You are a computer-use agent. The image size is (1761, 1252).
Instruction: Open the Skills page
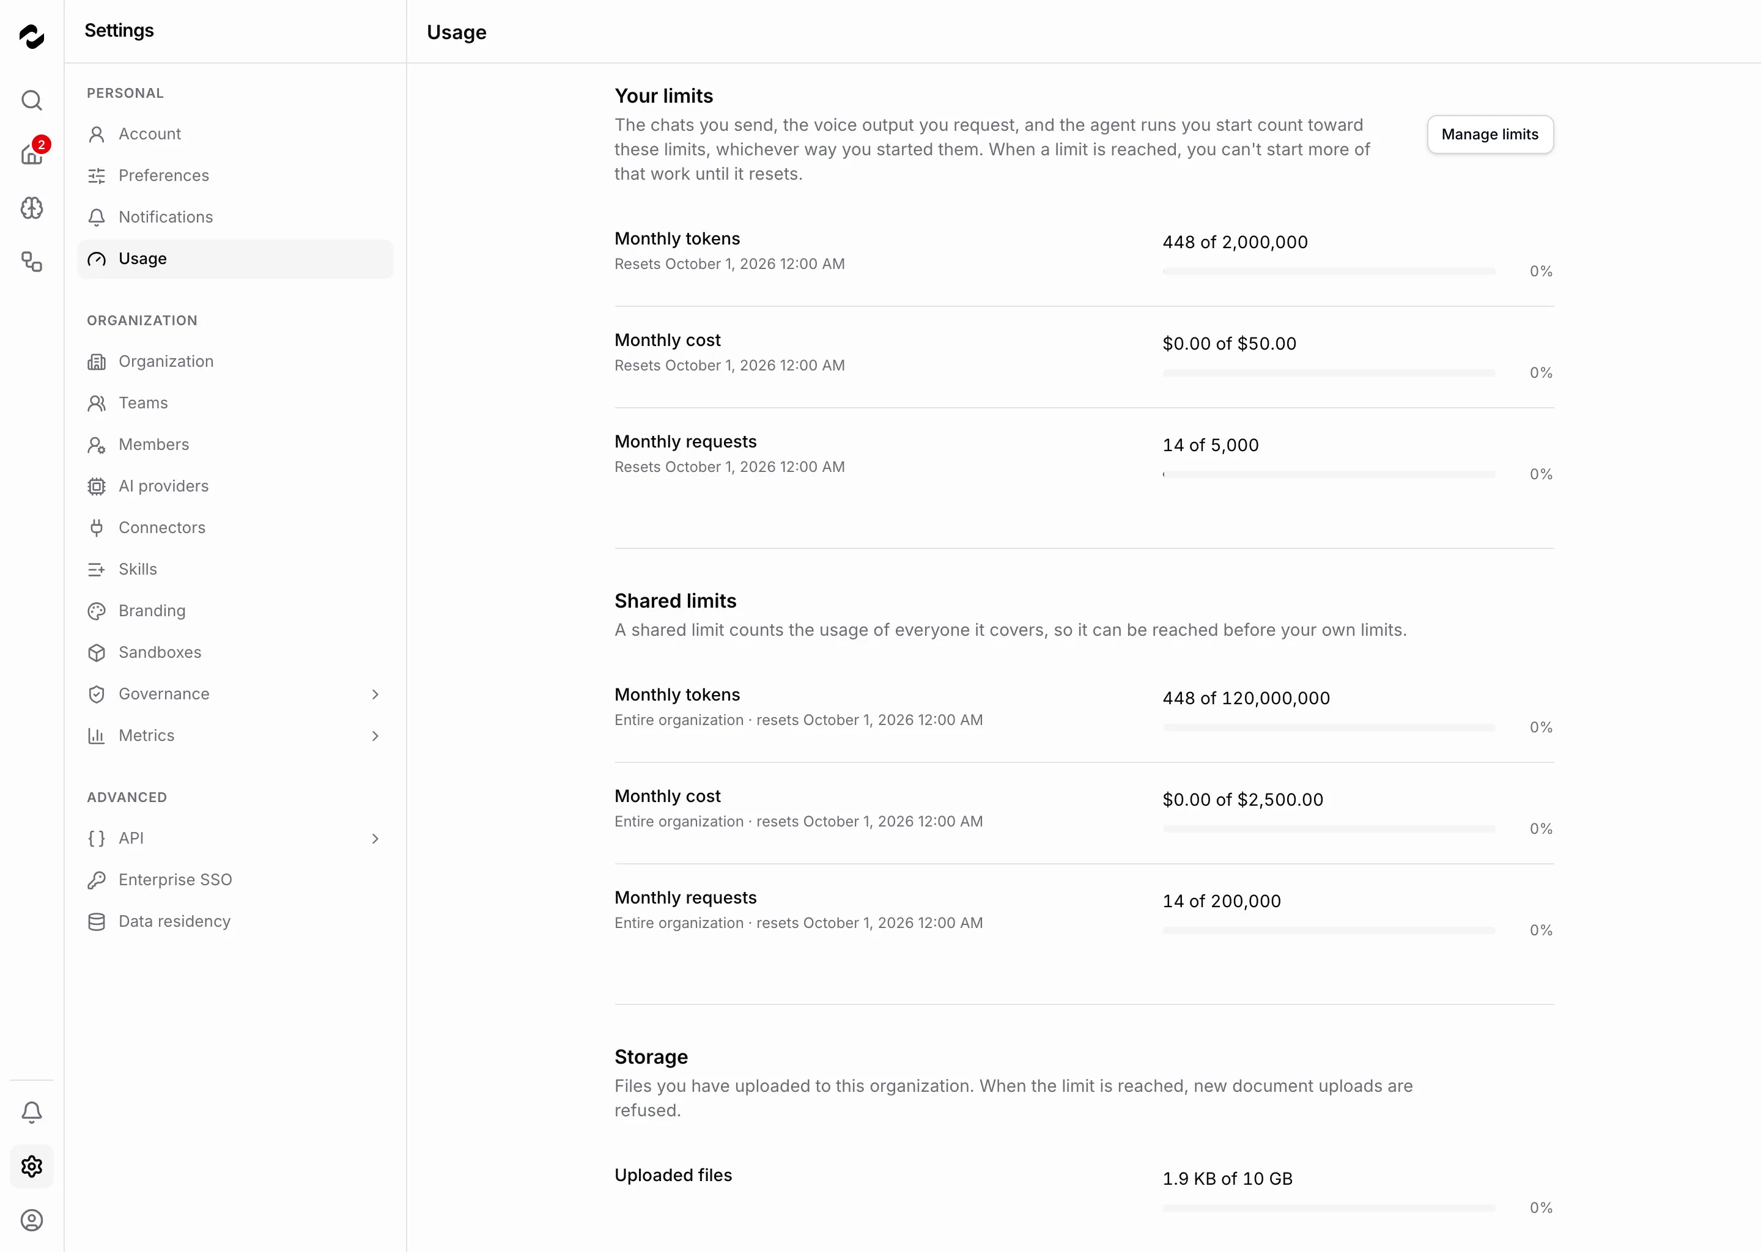tap(235, 570)
